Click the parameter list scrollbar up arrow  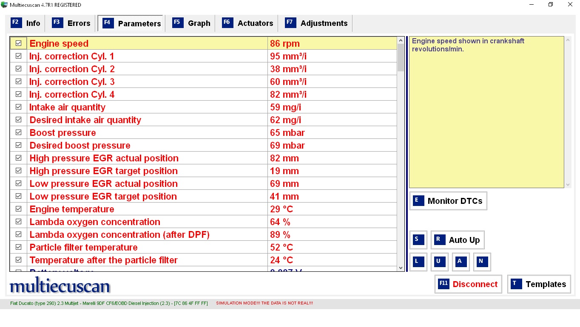(401, 41)
